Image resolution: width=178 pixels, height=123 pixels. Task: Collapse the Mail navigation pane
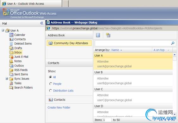[x=42, y=23]
